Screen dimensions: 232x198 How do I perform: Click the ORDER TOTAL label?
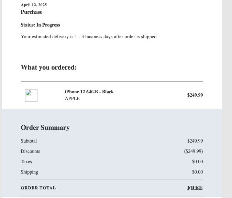pyautogui.click(x=38, y=188)
